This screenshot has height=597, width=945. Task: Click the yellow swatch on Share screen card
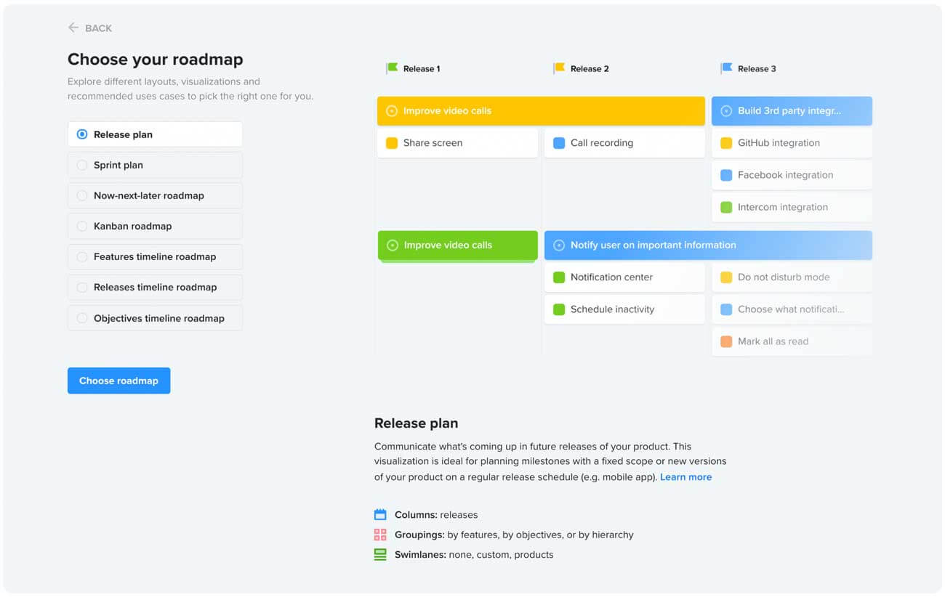tap(392, 143)
